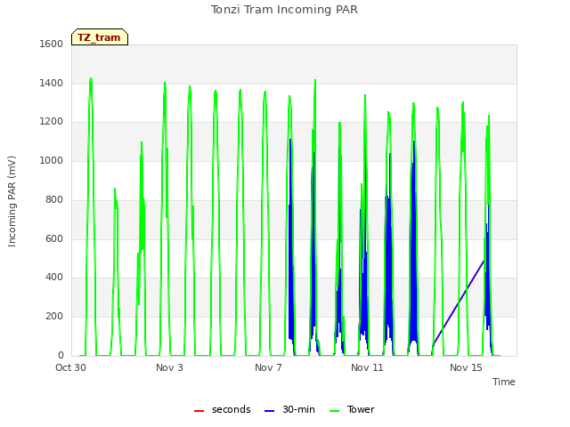
Task: Click the 800 y-axis tick value
Action: (54, 199)
